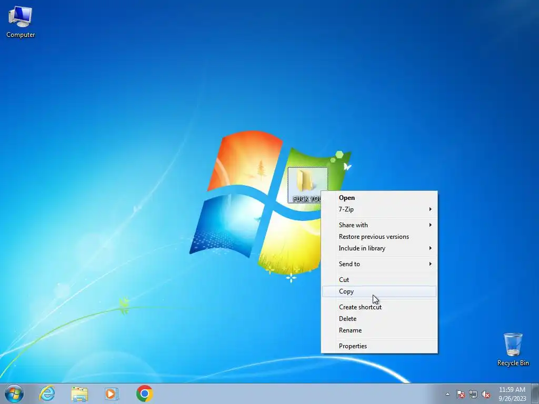
Task: Launch Google Chrome from the taskbar
Action: [144, 393]
